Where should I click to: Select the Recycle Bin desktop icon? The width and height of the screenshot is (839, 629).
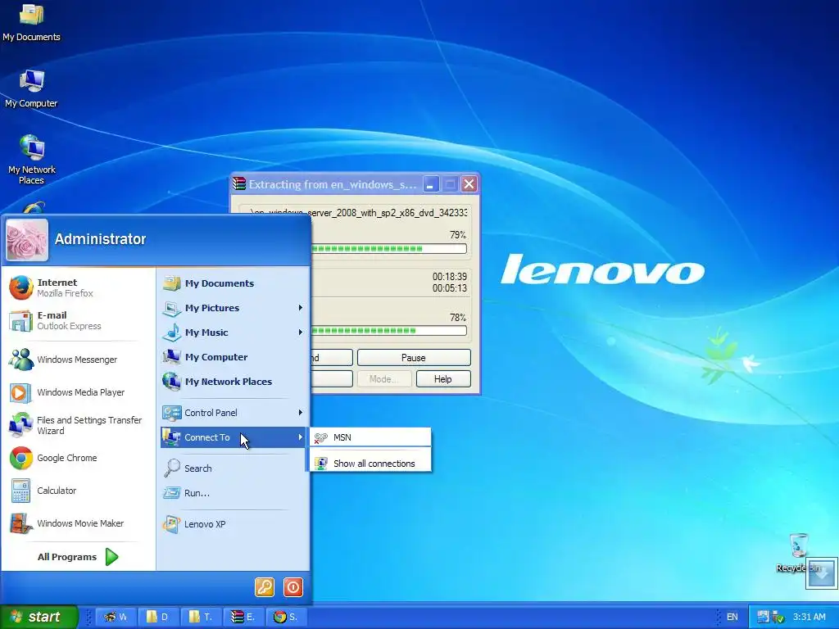798,553
